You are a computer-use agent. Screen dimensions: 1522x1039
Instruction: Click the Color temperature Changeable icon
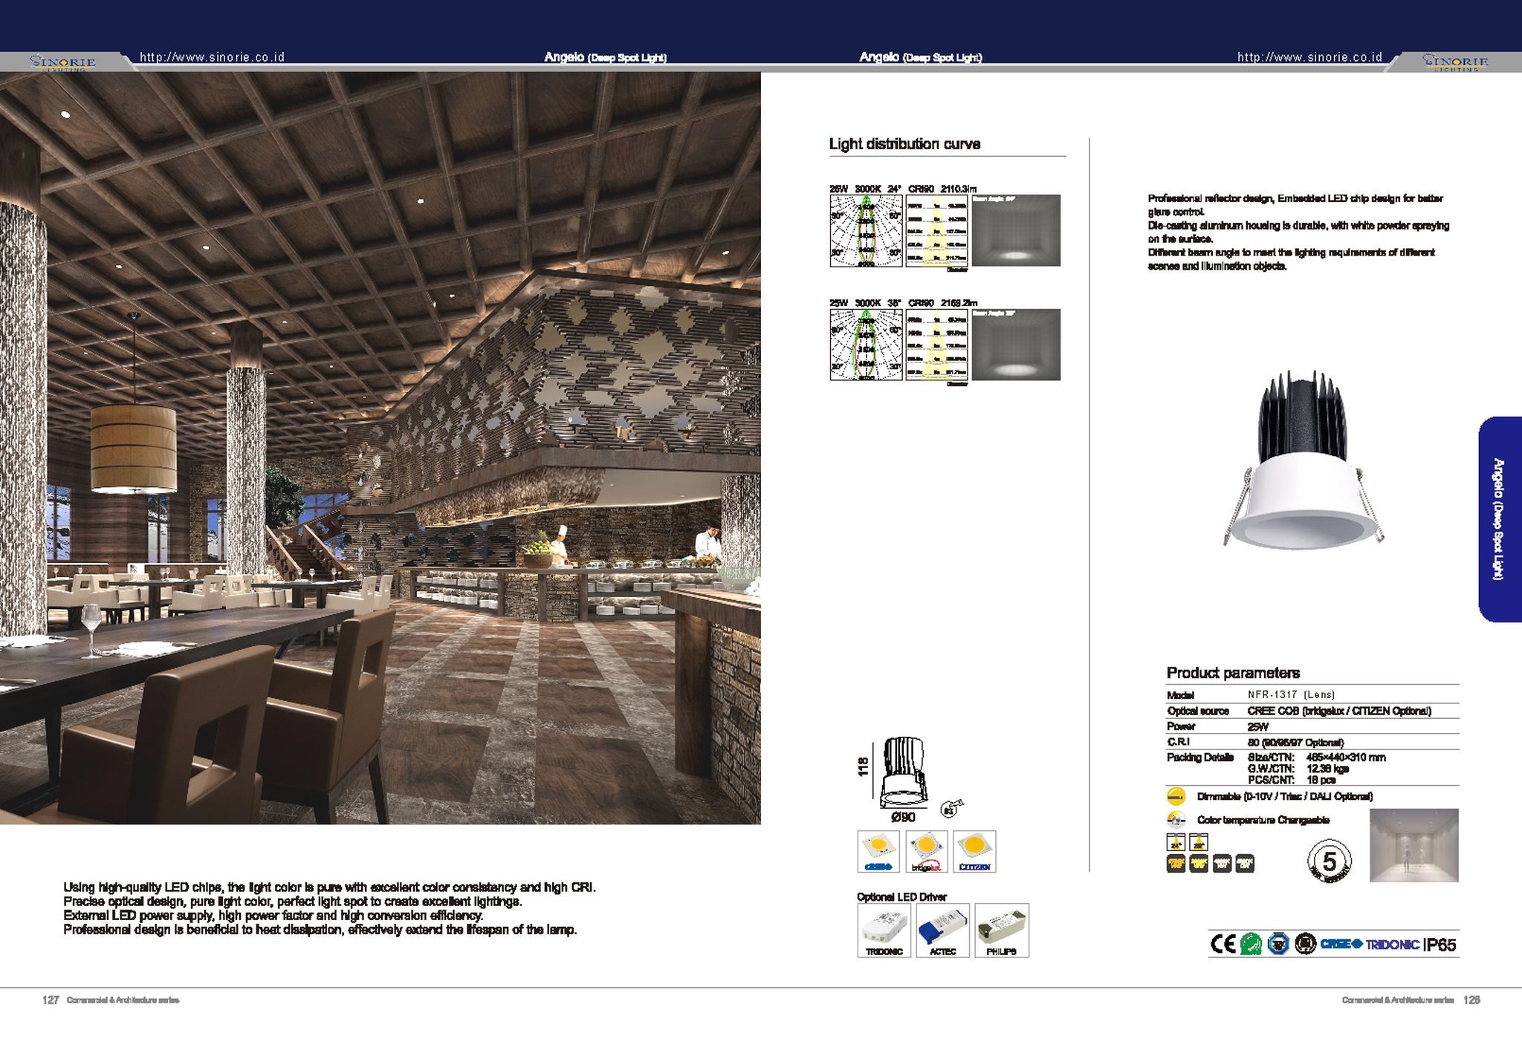point(1176,820)
